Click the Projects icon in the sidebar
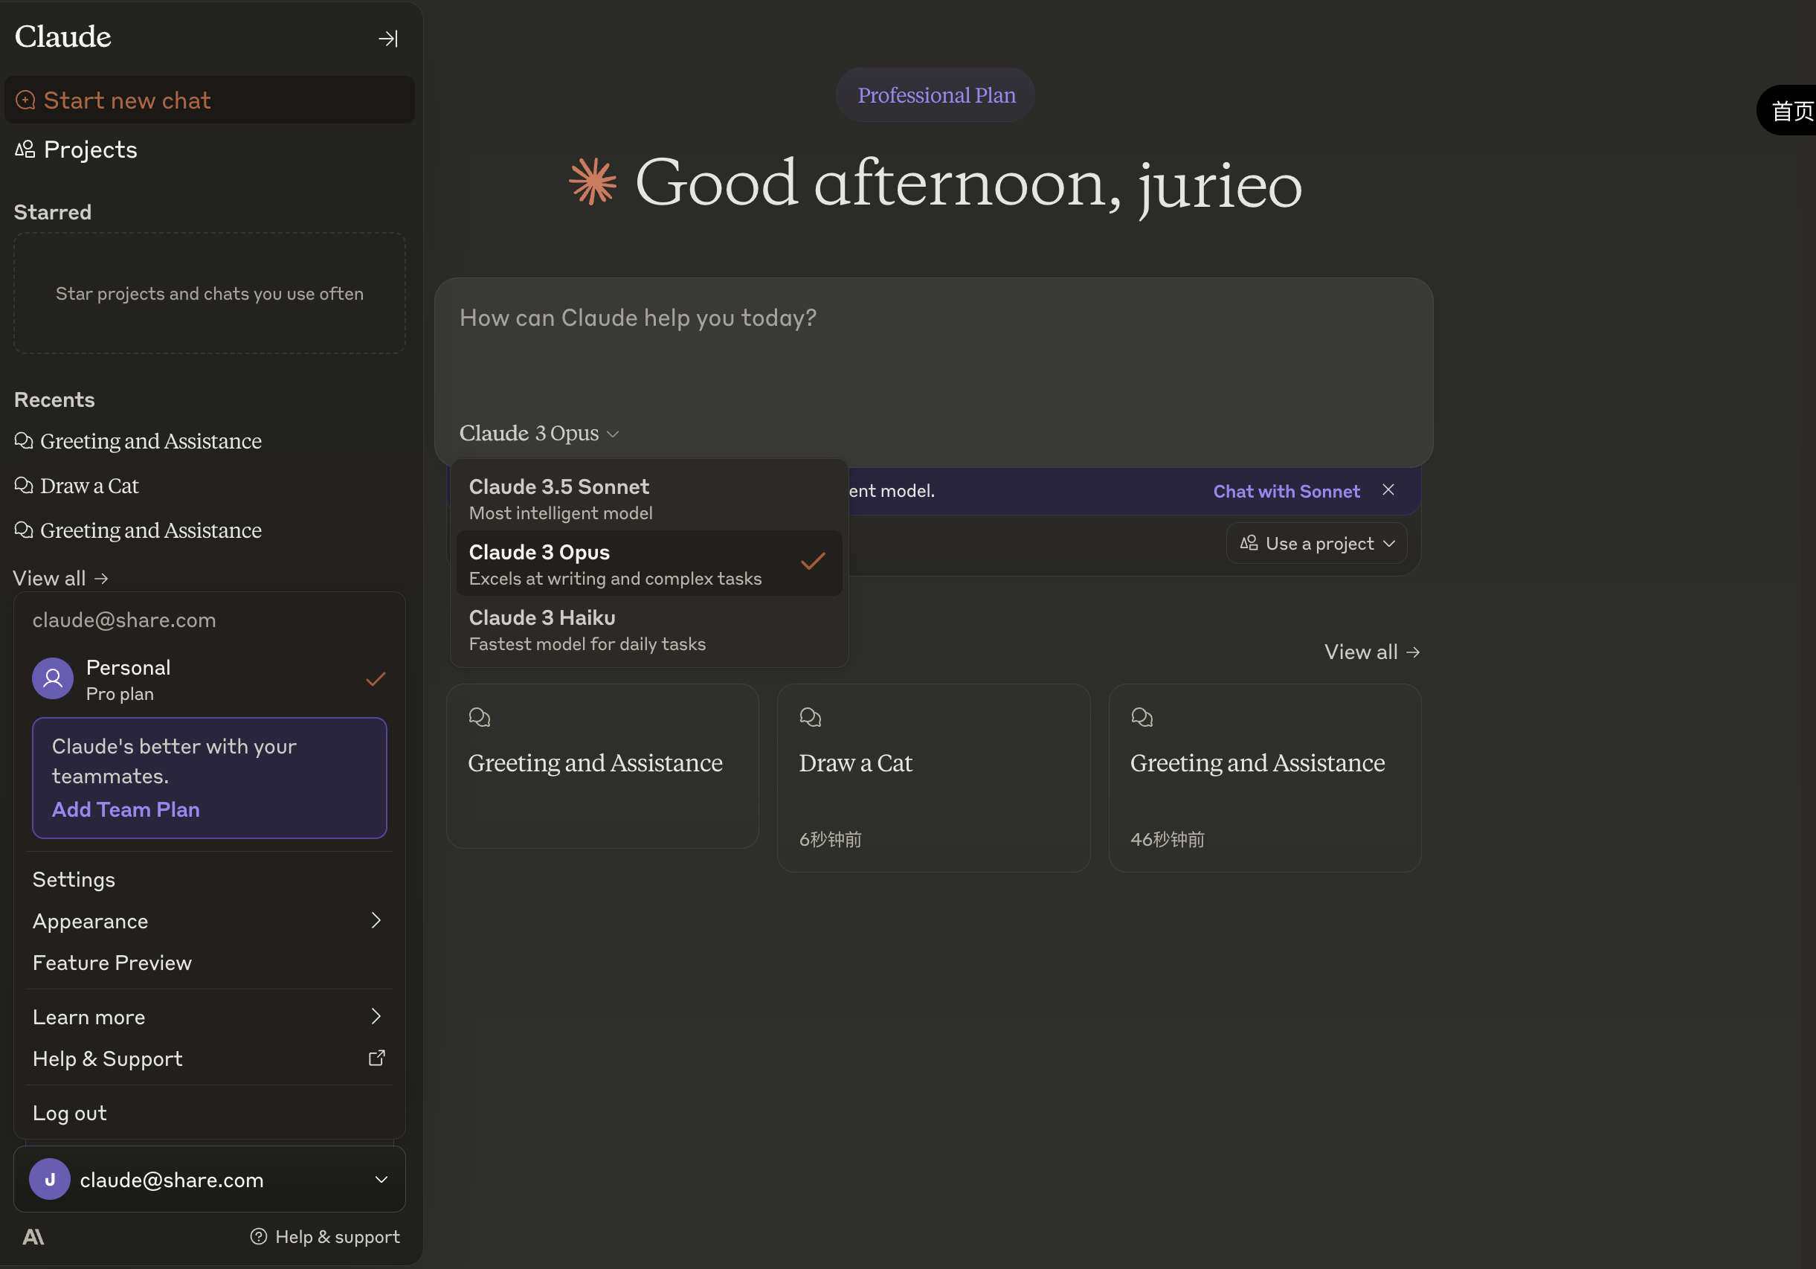Screen dimensions: 1816x1269 click(25, 150)
